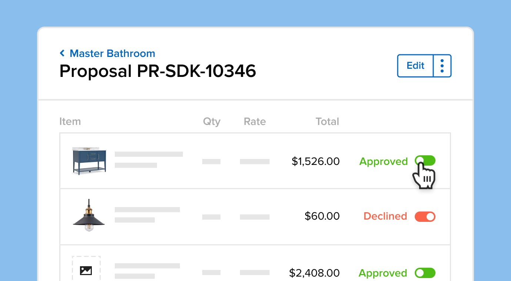Click the Proposal PR-SDK-10346 title
511x281 pixels.
[158, 71]
